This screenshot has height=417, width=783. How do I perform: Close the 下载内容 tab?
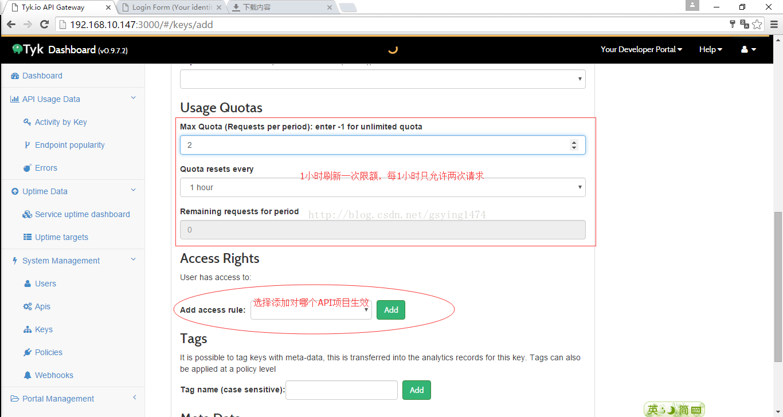[x=329, y=7]
